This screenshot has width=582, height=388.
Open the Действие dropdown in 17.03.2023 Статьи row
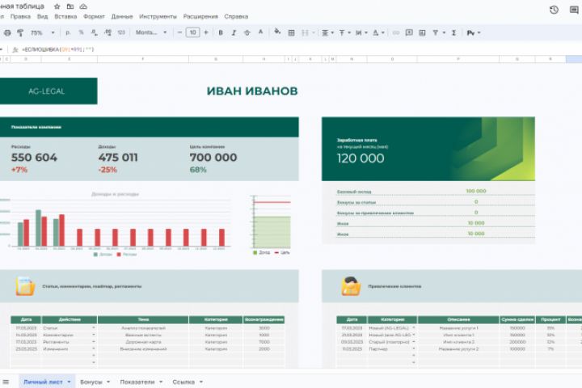pos(94,328)
